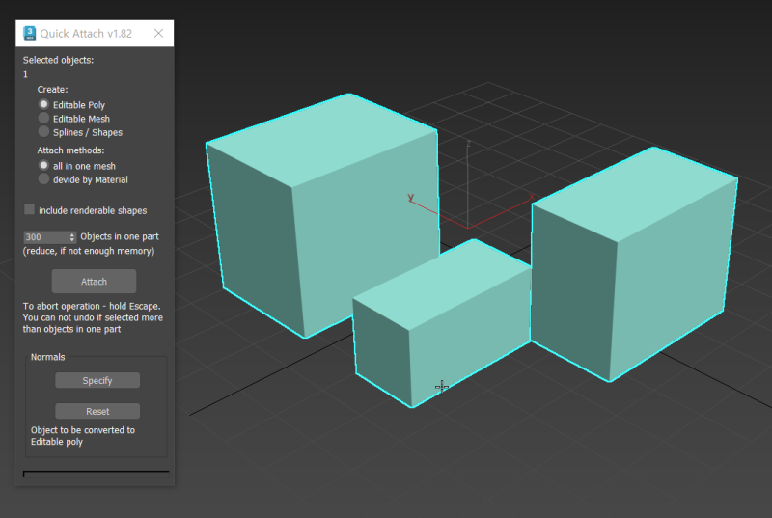
Task: Decrease objects count with spinner down arrow
Action: pyautogui.click(x=72, y=239)
